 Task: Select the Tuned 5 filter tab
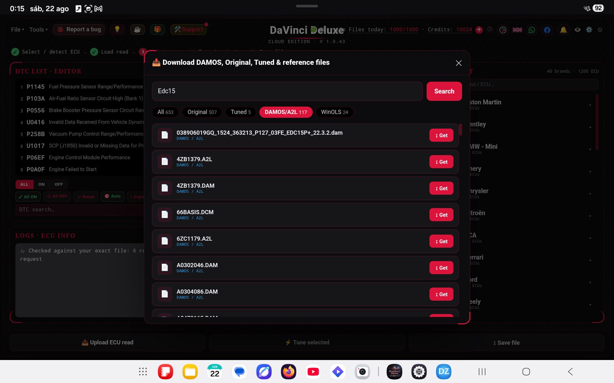pos(241,112)
